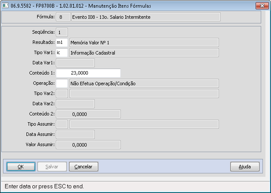Click the Fórmula number field 8
The height and width of the screenshot is (193, 271).
(63, 17)
